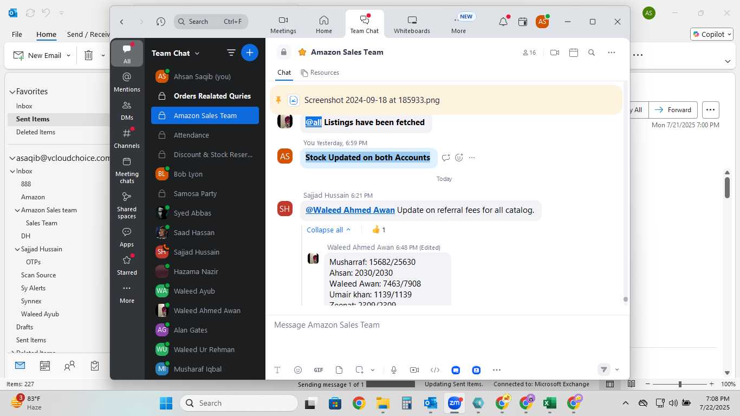This screenshot has height=416, width=740.
Task: View the 16 members of the channel
Action: click(x=529, y=53)
